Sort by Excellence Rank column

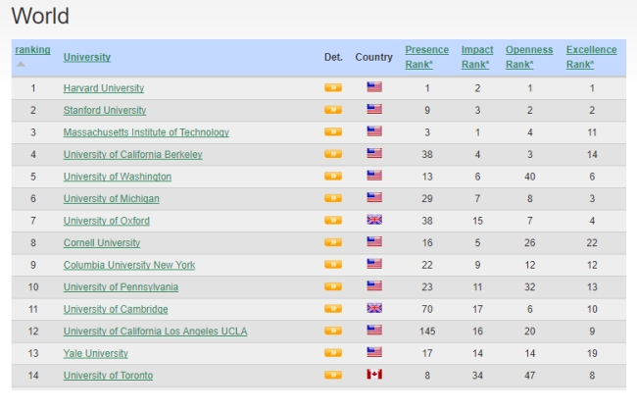(592, 57)
